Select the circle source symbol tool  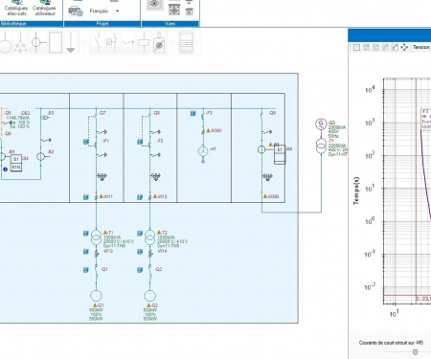(x=6, y=42)
